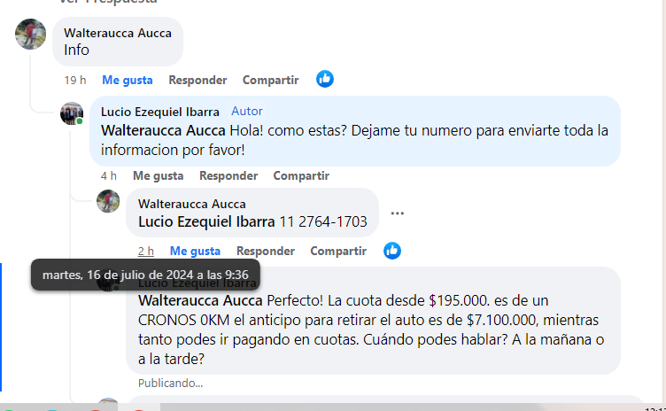This screenshot has height=411, width=666.
Task: Click Responder under Lucio's Hola reply
Action: point(228,175)
